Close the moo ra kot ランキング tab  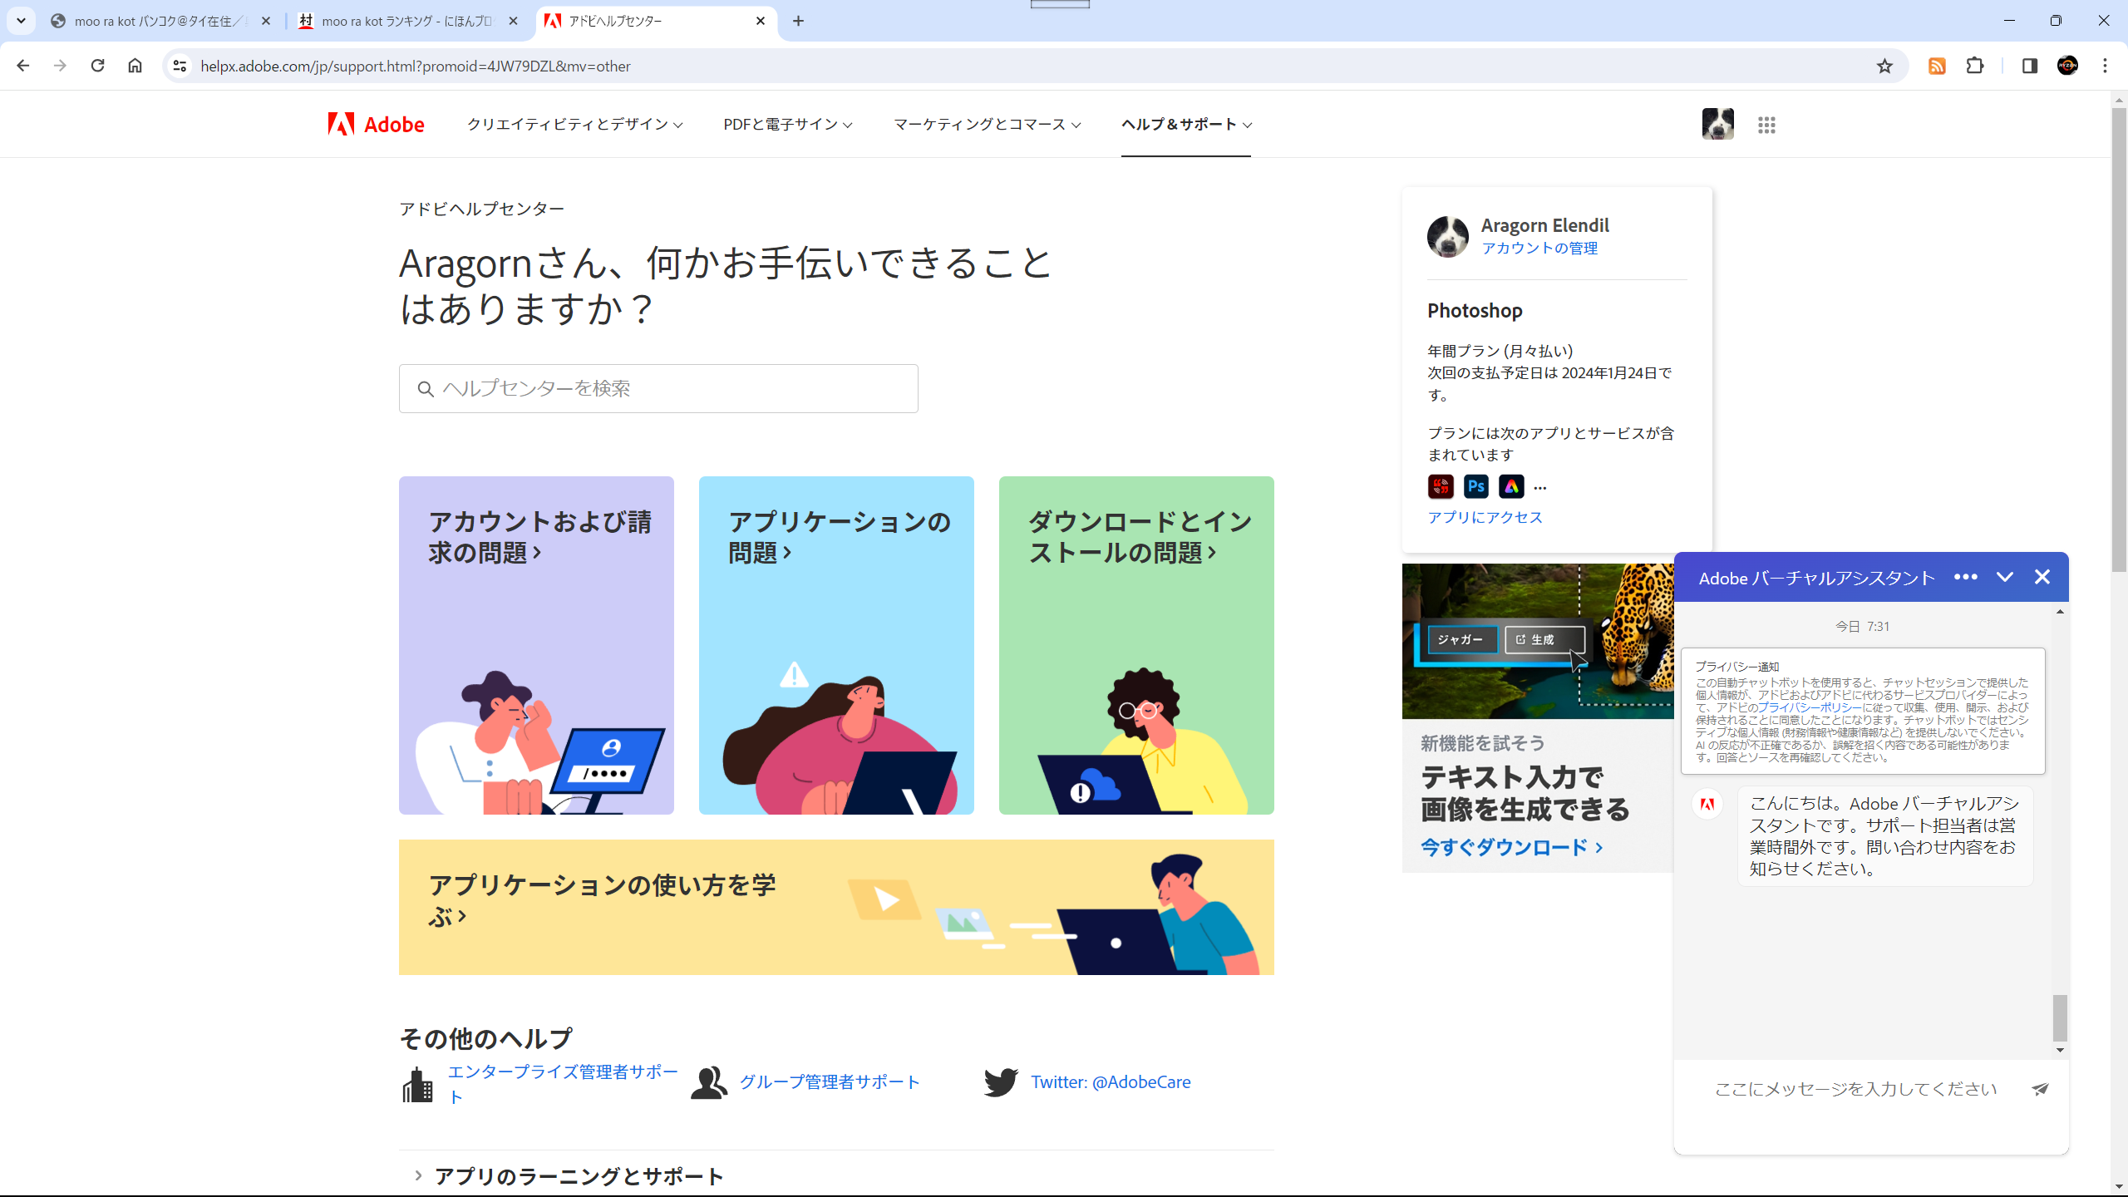[513, 21]
